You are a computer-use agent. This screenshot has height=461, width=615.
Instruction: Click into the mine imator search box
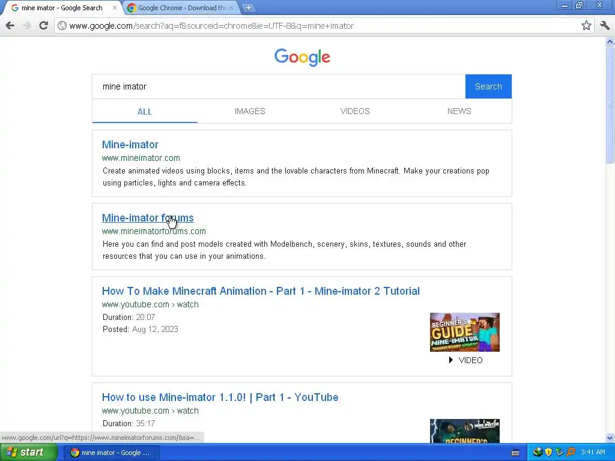pyautogui.click(x=279, y=86)
